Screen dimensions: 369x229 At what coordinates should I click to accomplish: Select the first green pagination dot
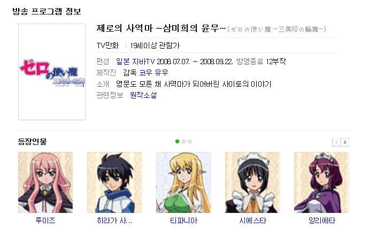(x=178, y=141)
